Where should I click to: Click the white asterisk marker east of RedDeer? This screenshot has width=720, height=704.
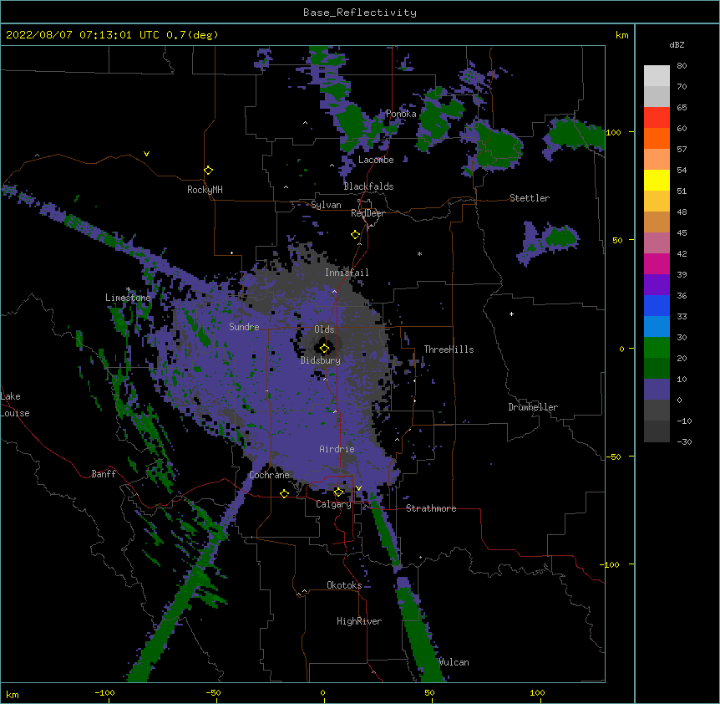click(x=419, y=253)
